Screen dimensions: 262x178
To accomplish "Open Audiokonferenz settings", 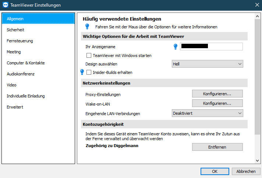I will (x=21, y=74).
